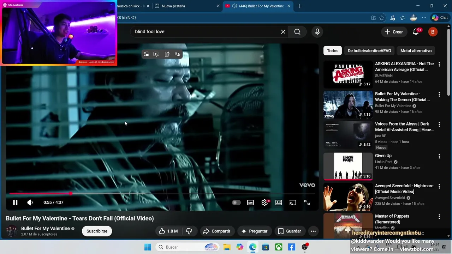Open browser media control music icon
Viewport: 452px width, 254px height.
pos(392,18)
